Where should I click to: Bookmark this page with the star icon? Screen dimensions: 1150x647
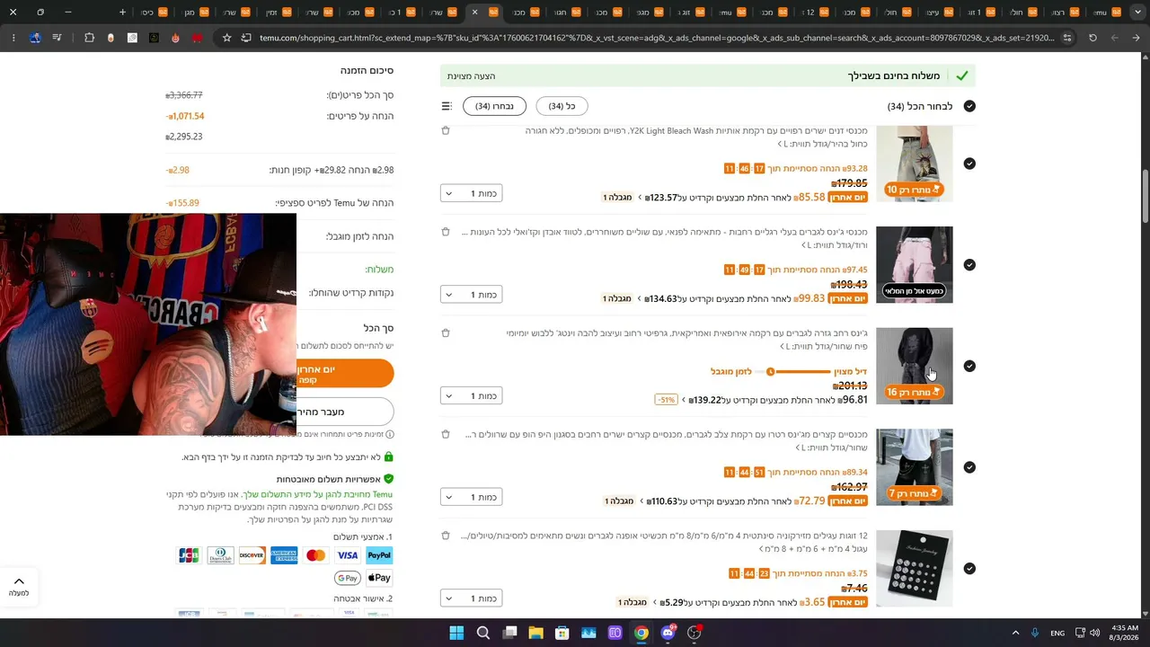coord(226,38)
